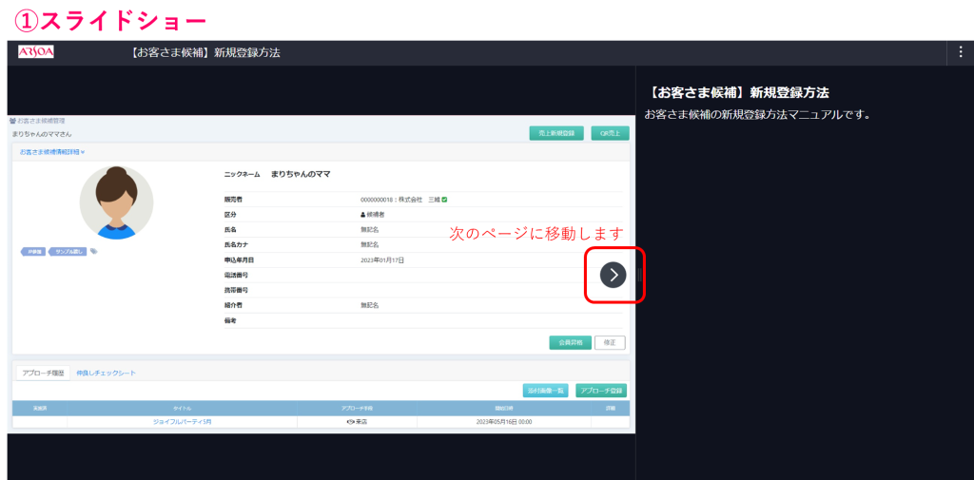Open the ジョイフルパーティ5月 link
This screenshot has height=480, width=974.
coord(182,421)
